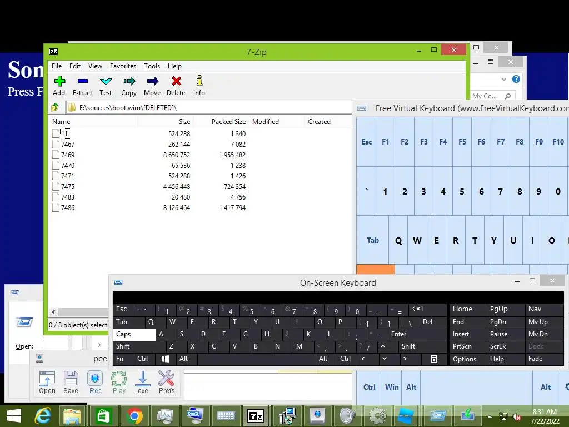Select the file named 7486
This screenshot has height=427, width=569.
pos(67,208)
